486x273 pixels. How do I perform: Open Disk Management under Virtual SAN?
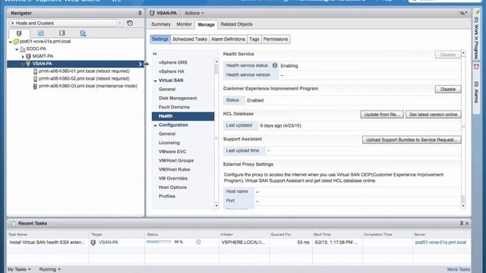(178, 98)
